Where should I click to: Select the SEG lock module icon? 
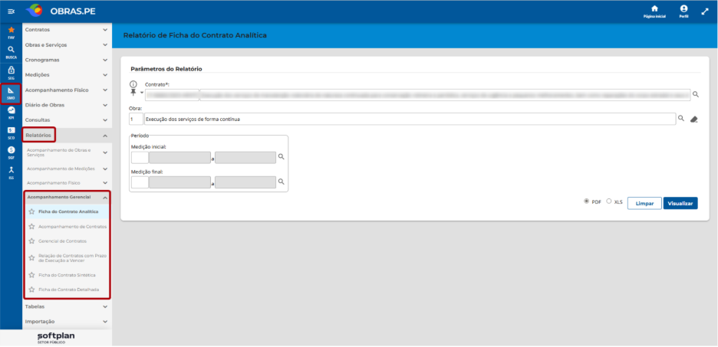tap(12, 71)
